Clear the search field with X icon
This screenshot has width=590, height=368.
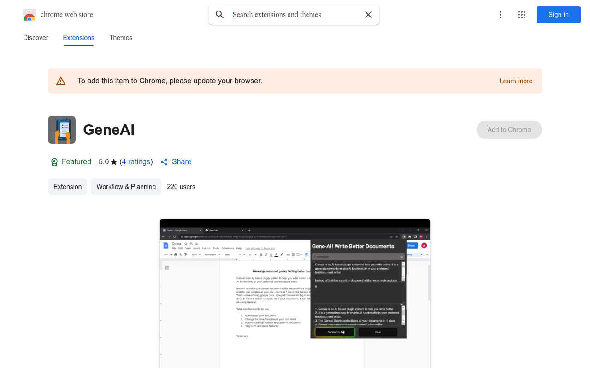[368, 15]
